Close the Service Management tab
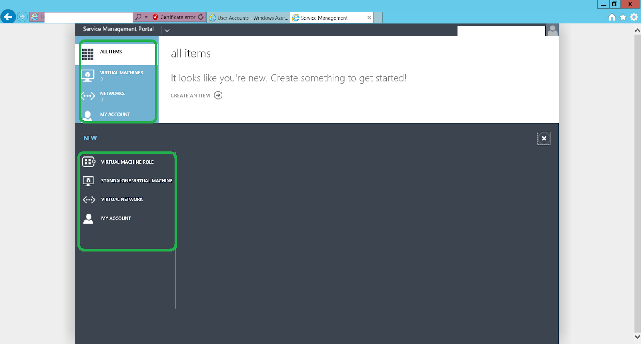 tap(369, 18)
